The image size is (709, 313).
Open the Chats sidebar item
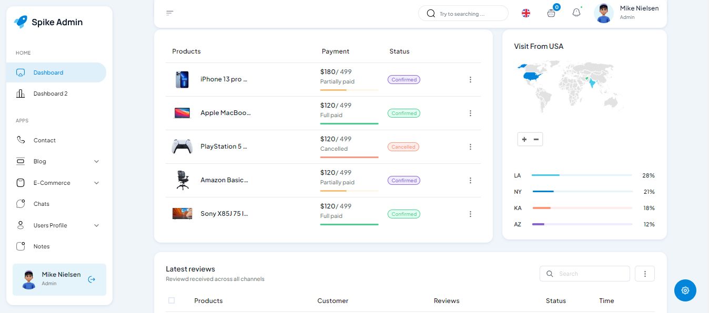point(42,204)
